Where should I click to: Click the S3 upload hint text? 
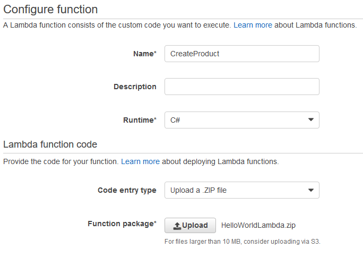(243, 242)
